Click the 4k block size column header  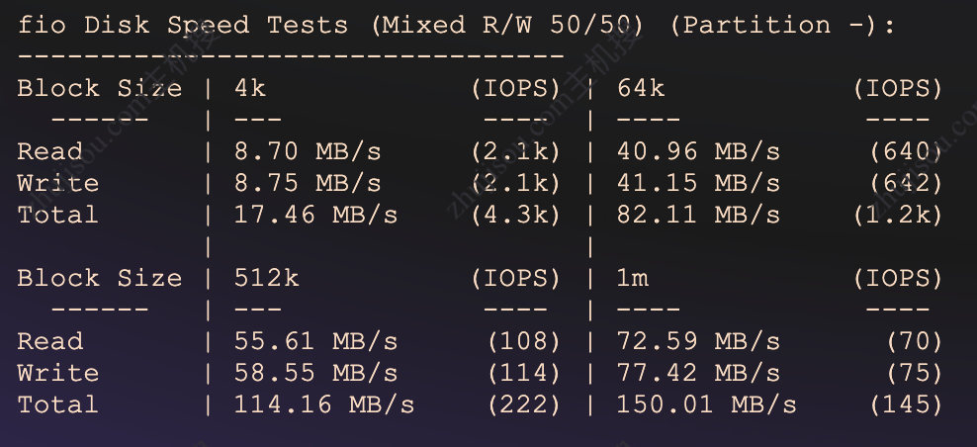click(250, 88)
